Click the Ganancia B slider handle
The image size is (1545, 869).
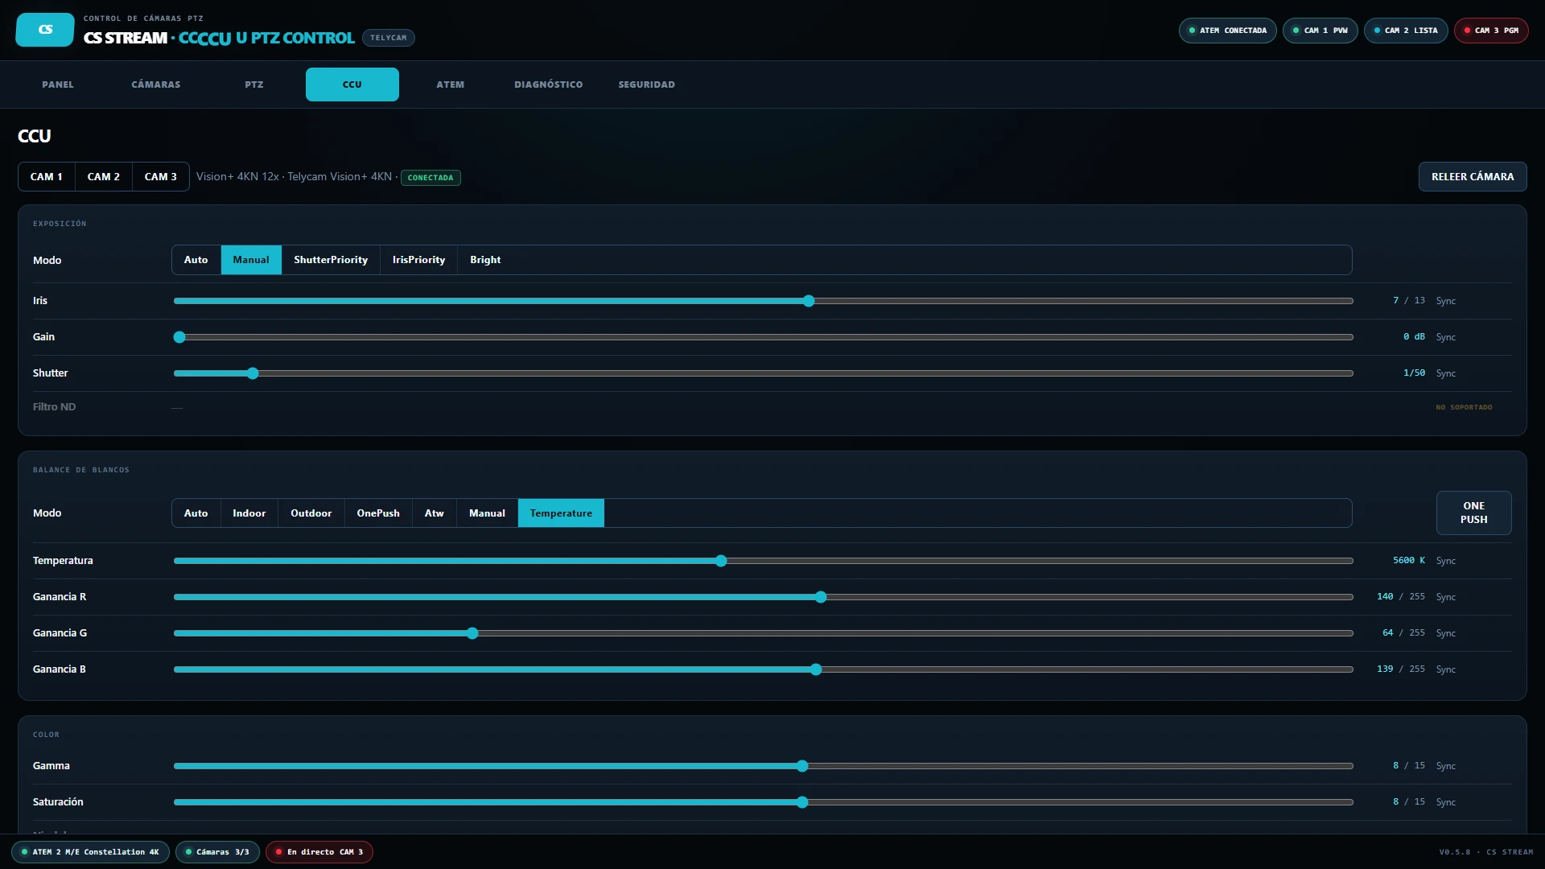[x=816, y=669]
